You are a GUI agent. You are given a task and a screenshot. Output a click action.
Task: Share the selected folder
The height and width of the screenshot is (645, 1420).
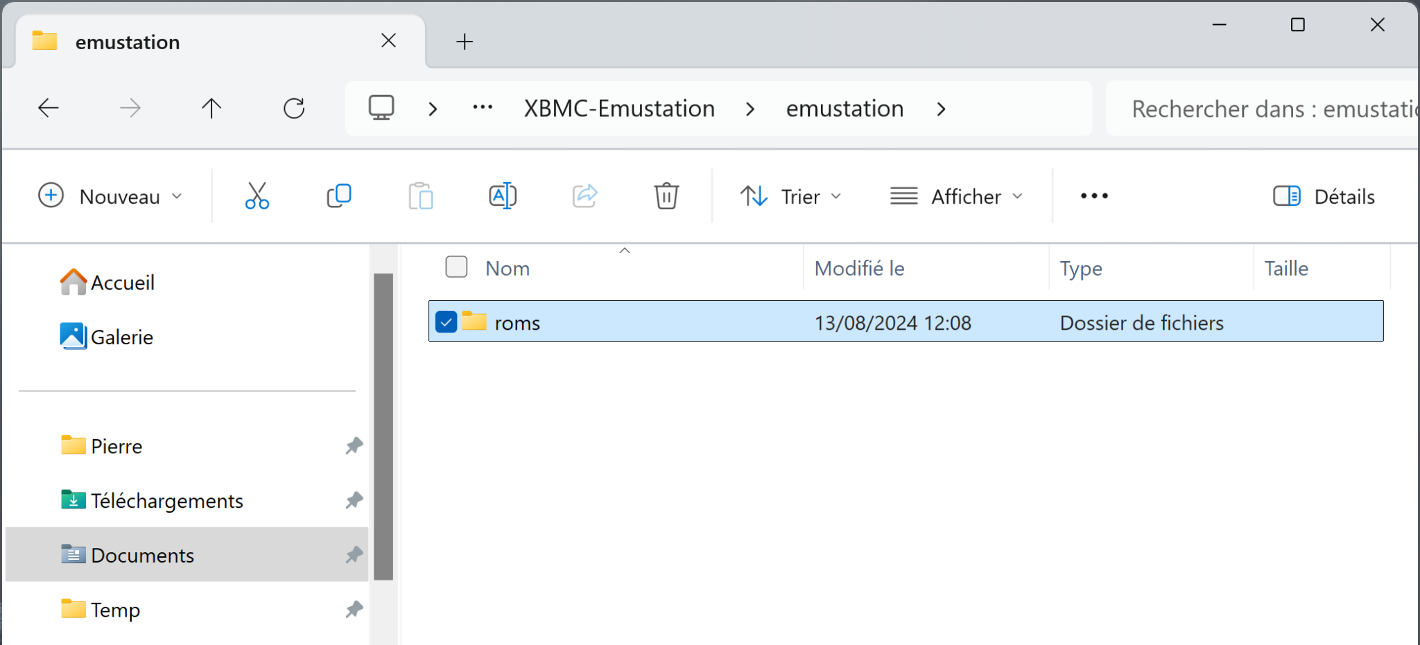tap(585, 195)
